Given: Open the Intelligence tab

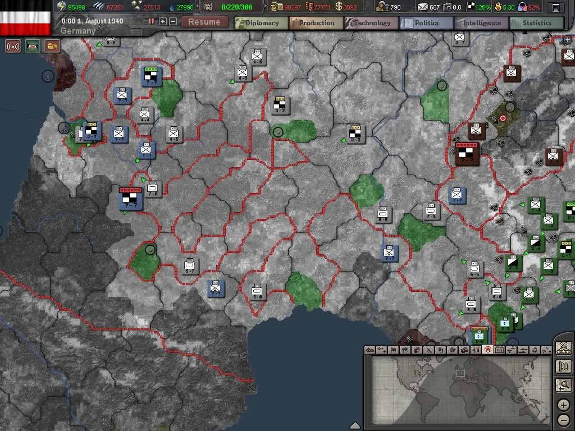Looking at the screenshot, I should [481, 22].
